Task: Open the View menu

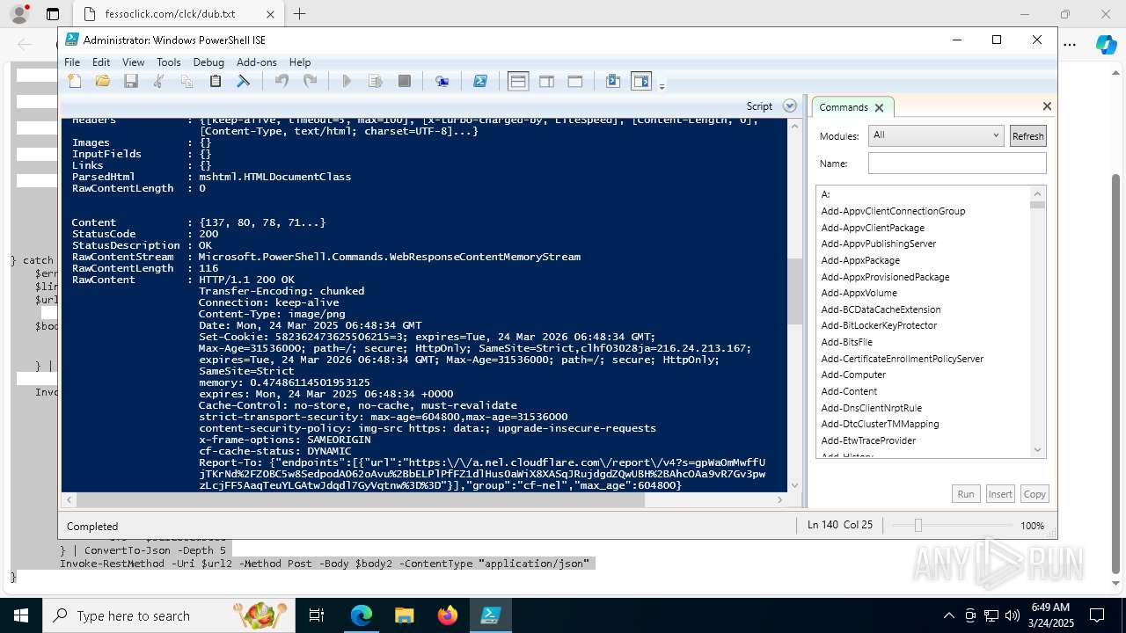Action: (x=133, y=62)
